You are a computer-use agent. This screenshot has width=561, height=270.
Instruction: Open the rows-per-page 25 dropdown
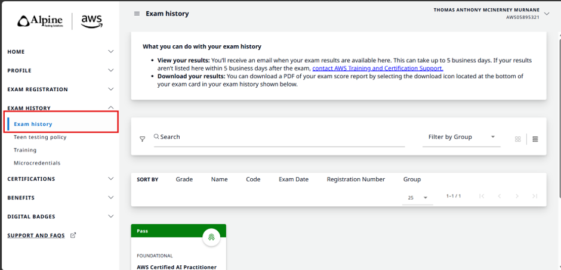pos(418,197)
